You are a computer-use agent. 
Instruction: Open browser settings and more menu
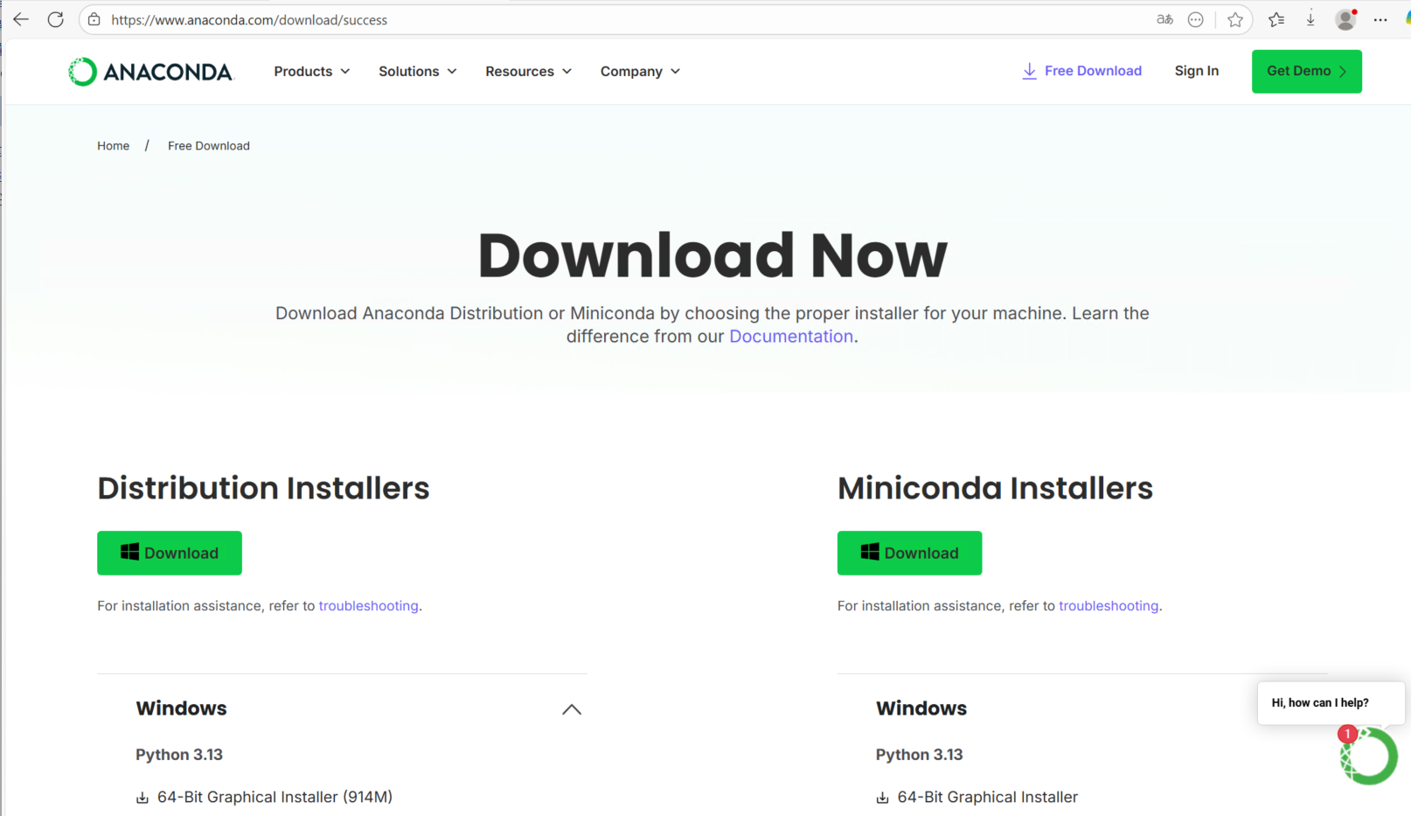(1380, 19)
